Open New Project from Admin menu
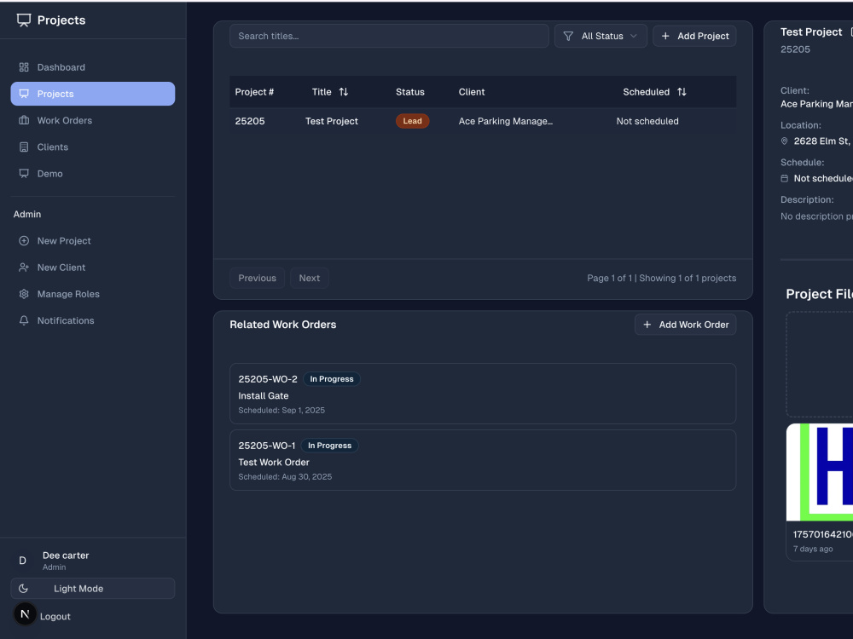 coord(92,241)
